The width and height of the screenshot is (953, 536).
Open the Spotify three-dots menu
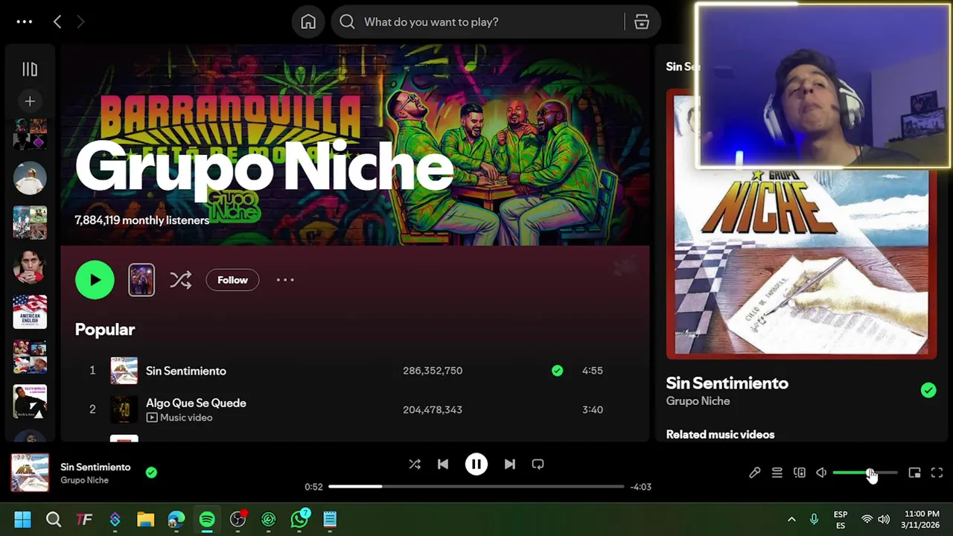(25, 22)
